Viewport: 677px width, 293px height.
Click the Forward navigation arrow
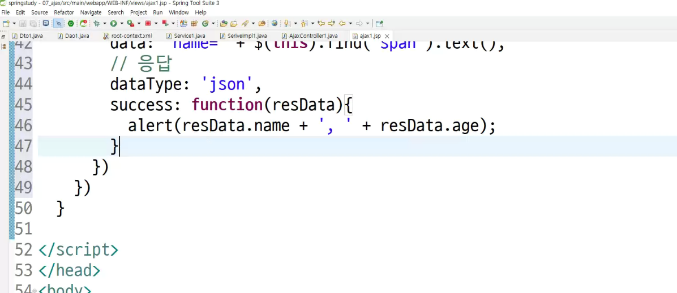pos(359,23)
